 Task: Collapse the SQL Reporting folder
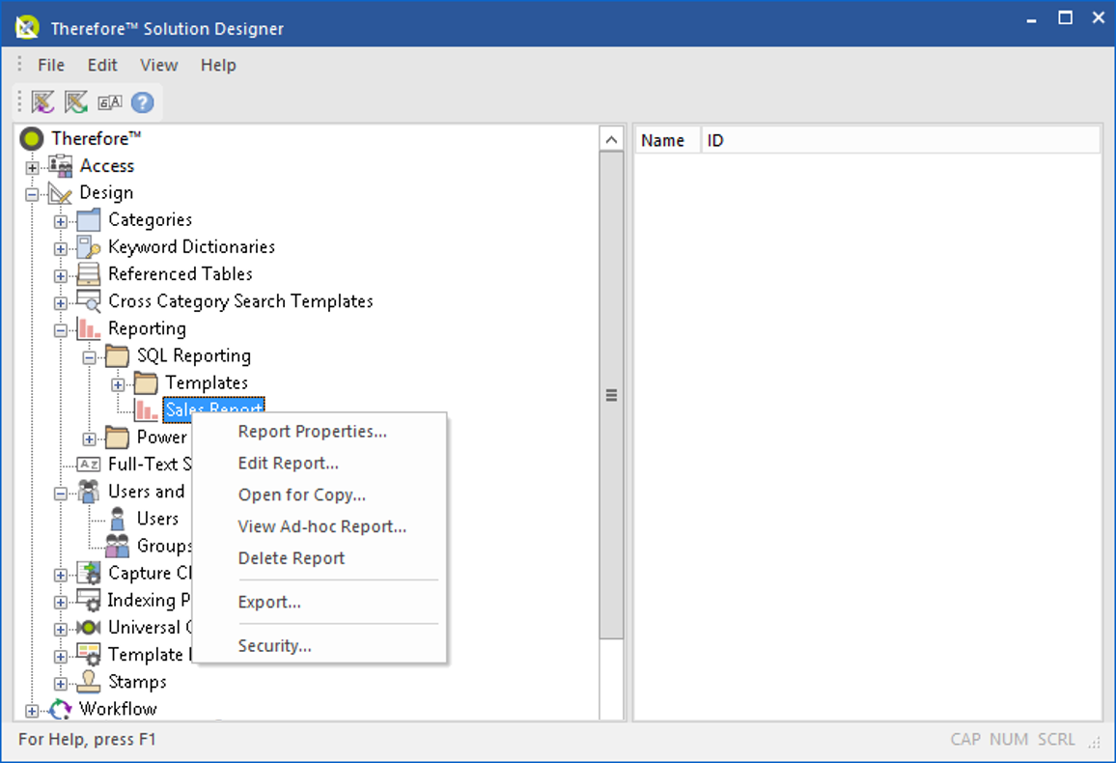[x=88, y=355]
